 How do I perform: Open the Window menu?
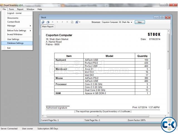tap(30, 9)
